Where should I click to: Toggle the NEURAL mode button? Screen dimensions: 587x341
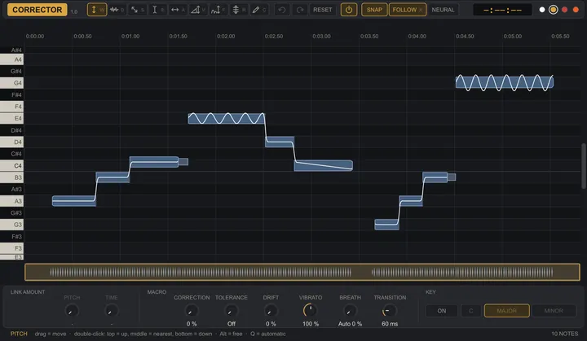[x=443, y=10]
